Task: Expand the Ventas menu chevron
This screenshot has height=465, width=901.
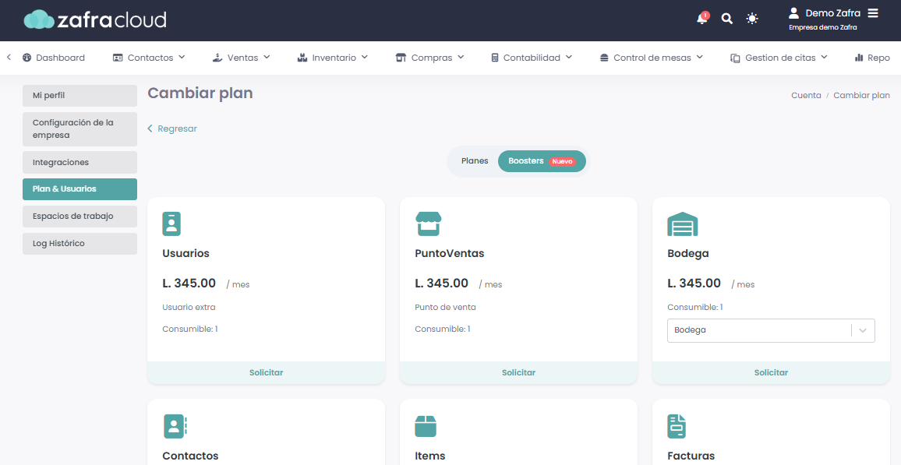Action: pos(267,58)
